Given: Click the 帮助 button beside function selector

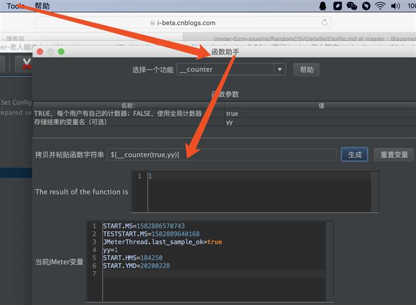Looking at the screenshot, I should click(307, 70).
